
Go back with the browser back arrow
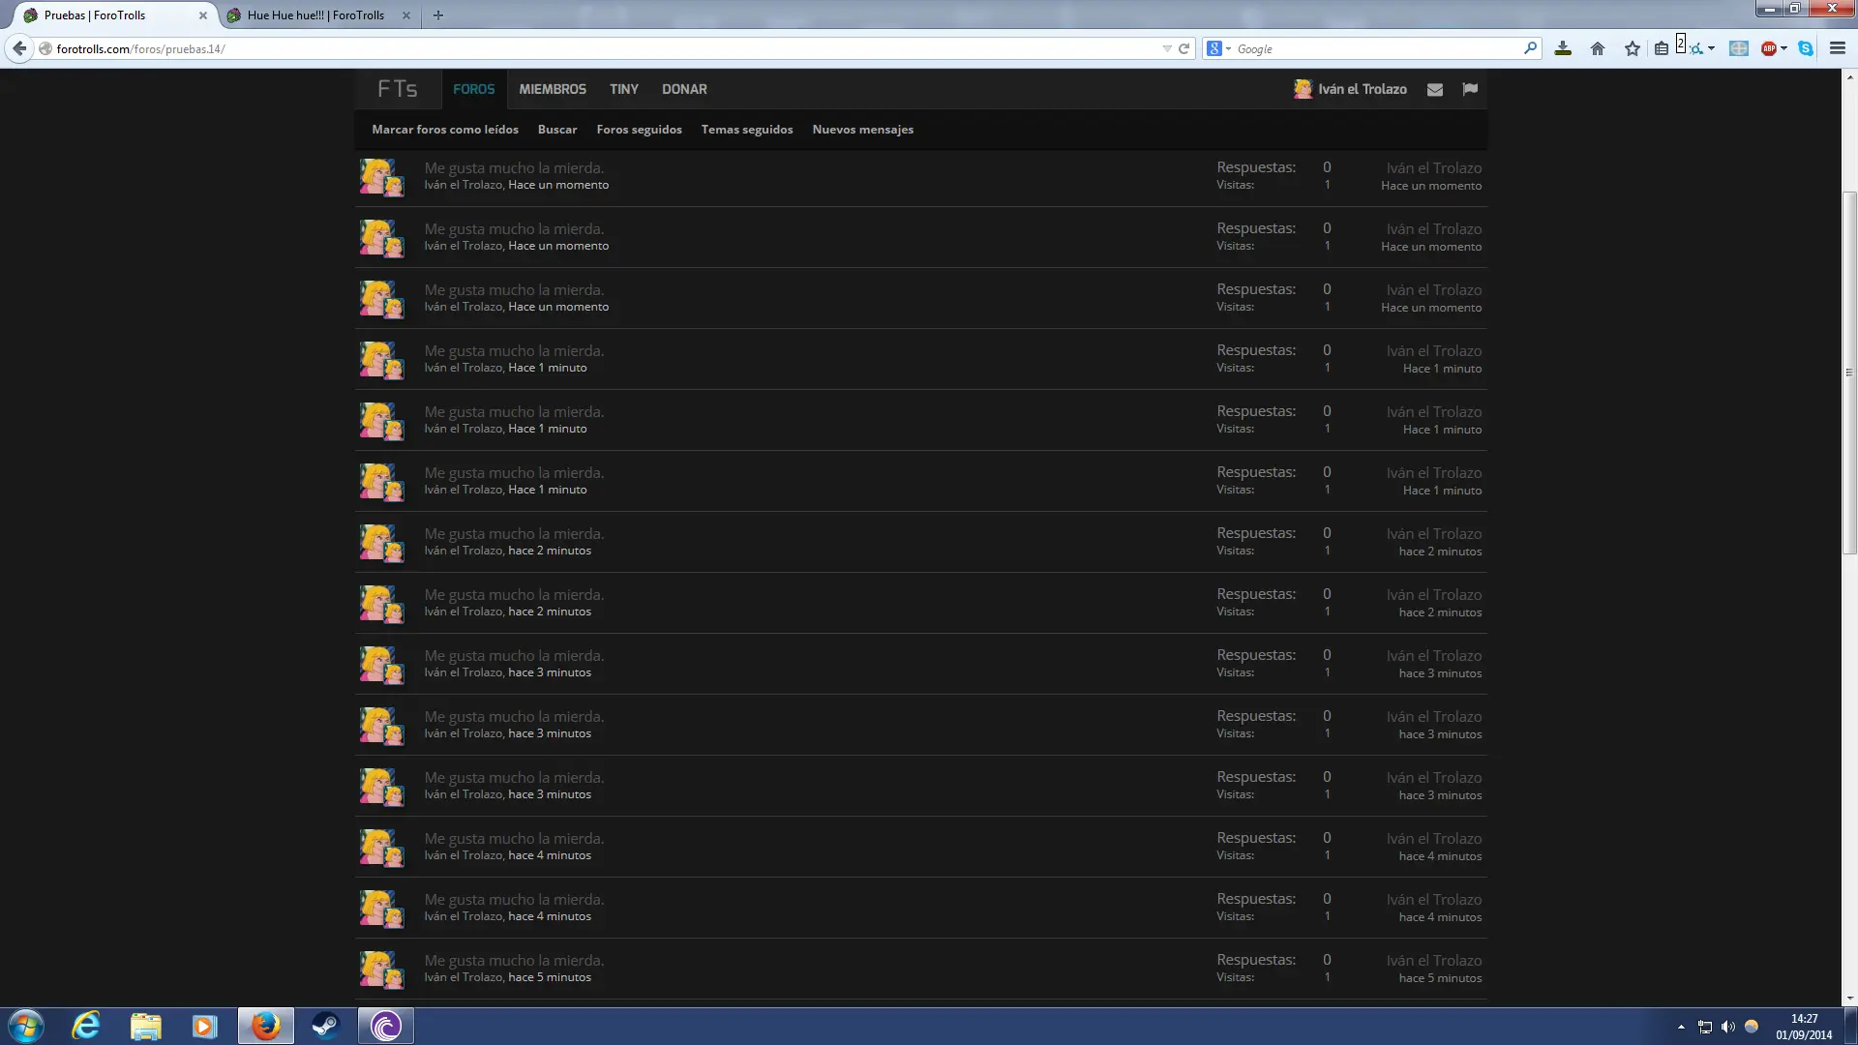(19, 48)
